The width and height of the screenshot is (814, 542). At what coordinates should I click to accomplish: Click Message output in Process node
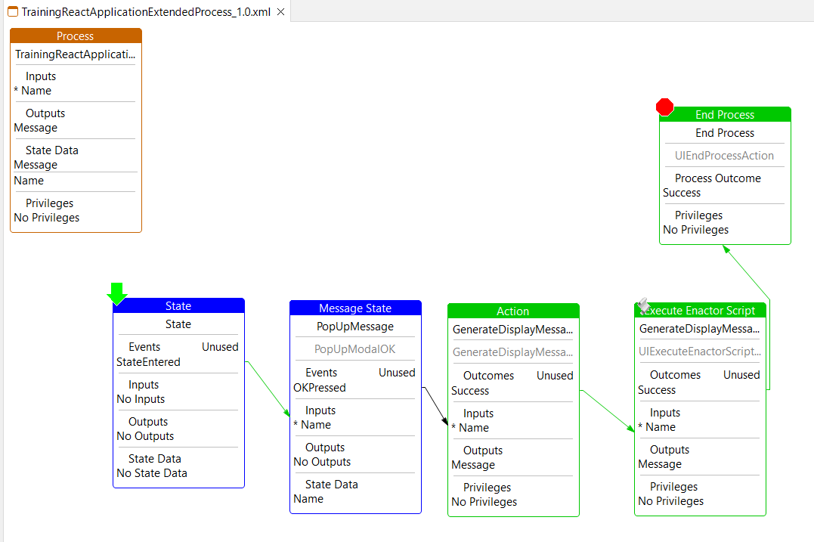click(x=36, y=128)
